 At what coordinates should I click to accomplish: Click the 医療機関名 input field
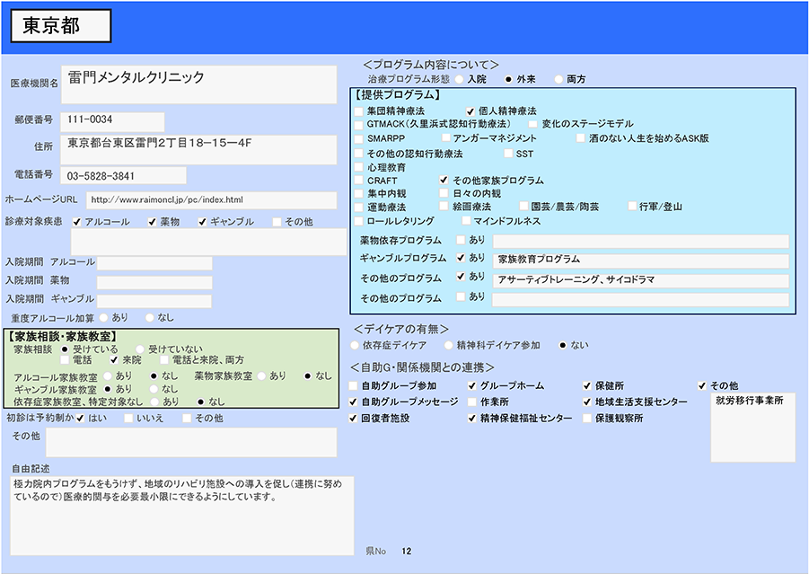coord(198,84)
